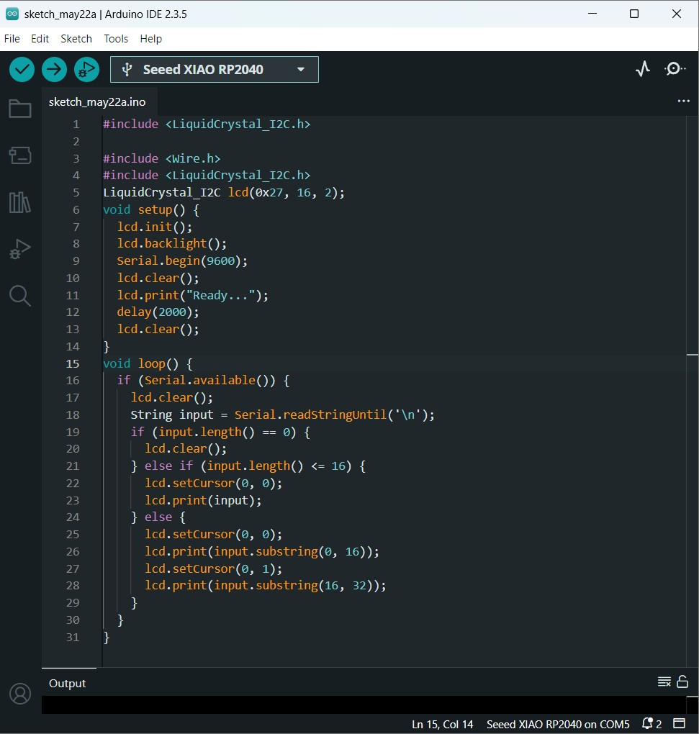Image resolution: width=699 pixels, height=734 pixels.
Task: Click the void loop() line
Action: click(148, 363)
